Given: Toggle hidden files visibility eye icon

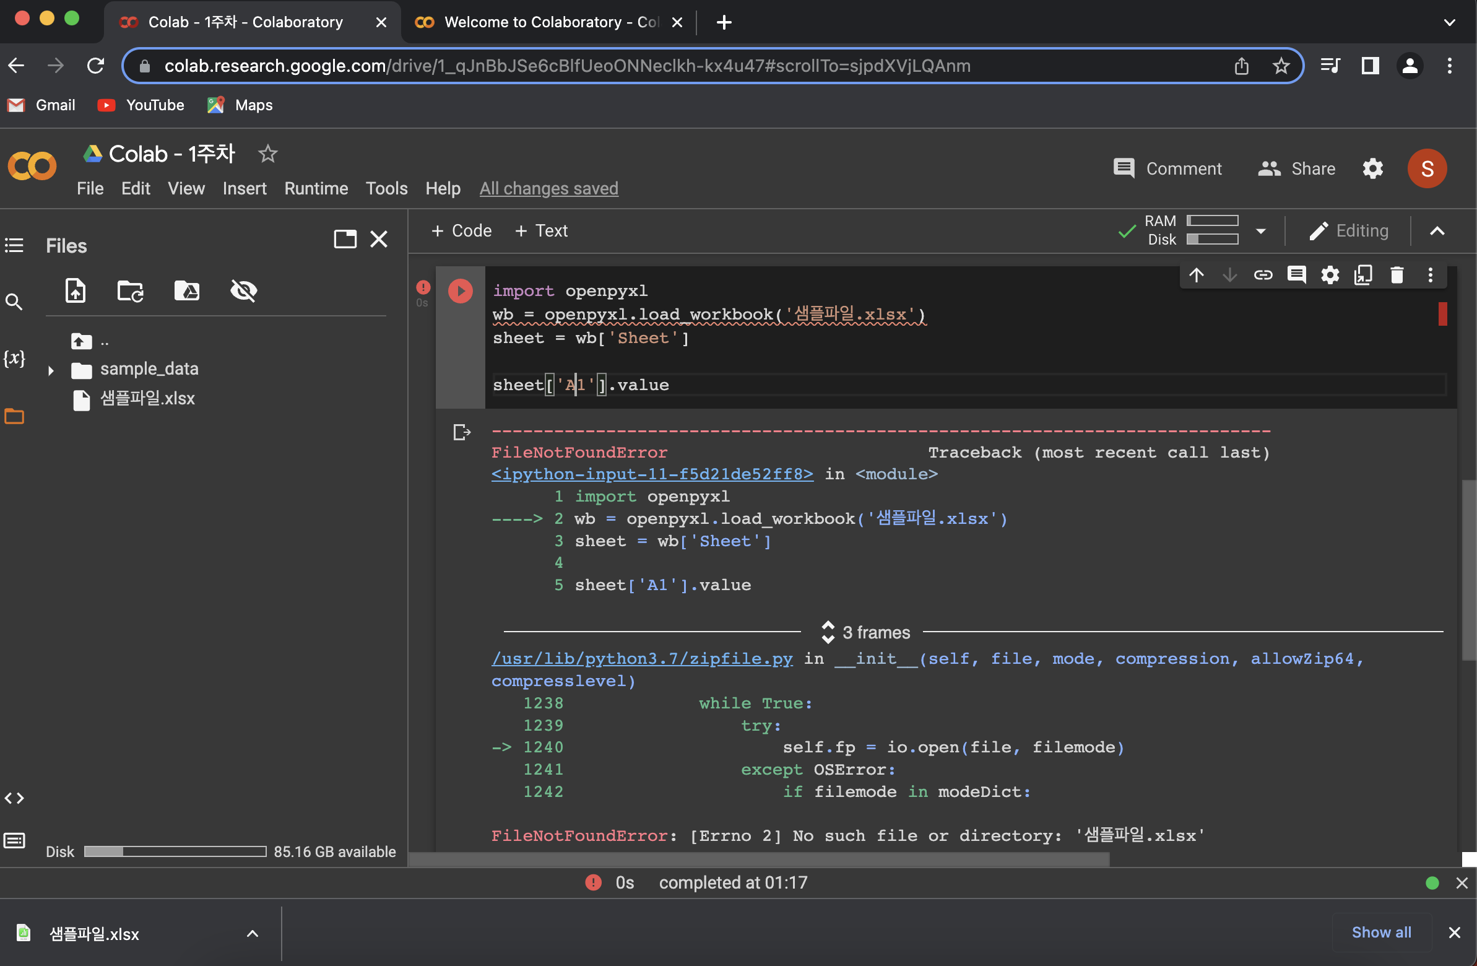Looking at the screenshot, I should [x=243, y=290].
